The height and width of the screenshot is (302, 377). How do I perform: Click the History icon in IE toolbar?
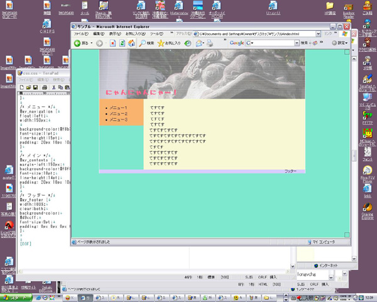point(187,43)
